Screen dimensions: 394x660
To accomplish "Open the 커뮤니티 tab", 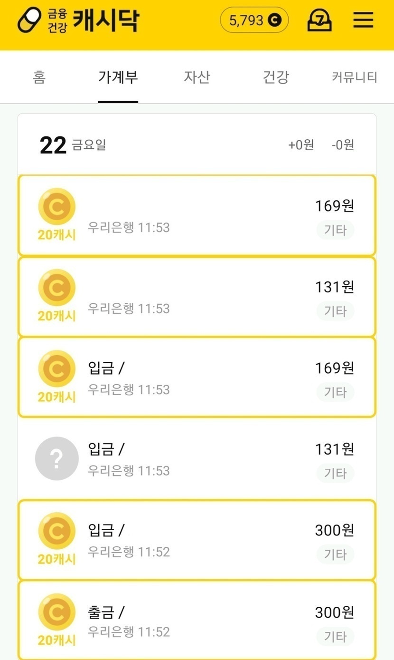I will (354, 77).
